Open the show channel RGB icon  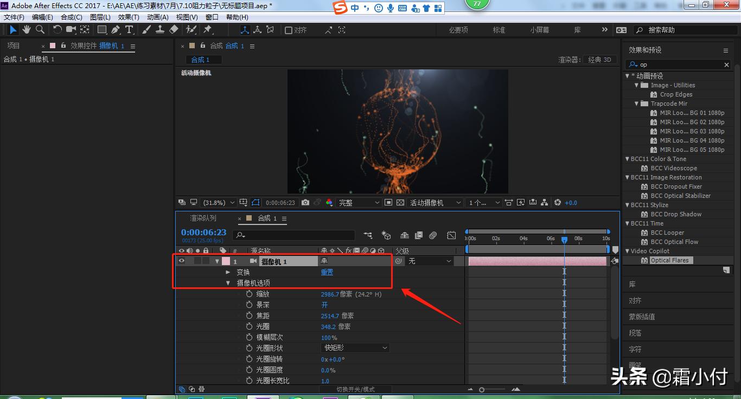pyautogui.click(x=329, y=203)
